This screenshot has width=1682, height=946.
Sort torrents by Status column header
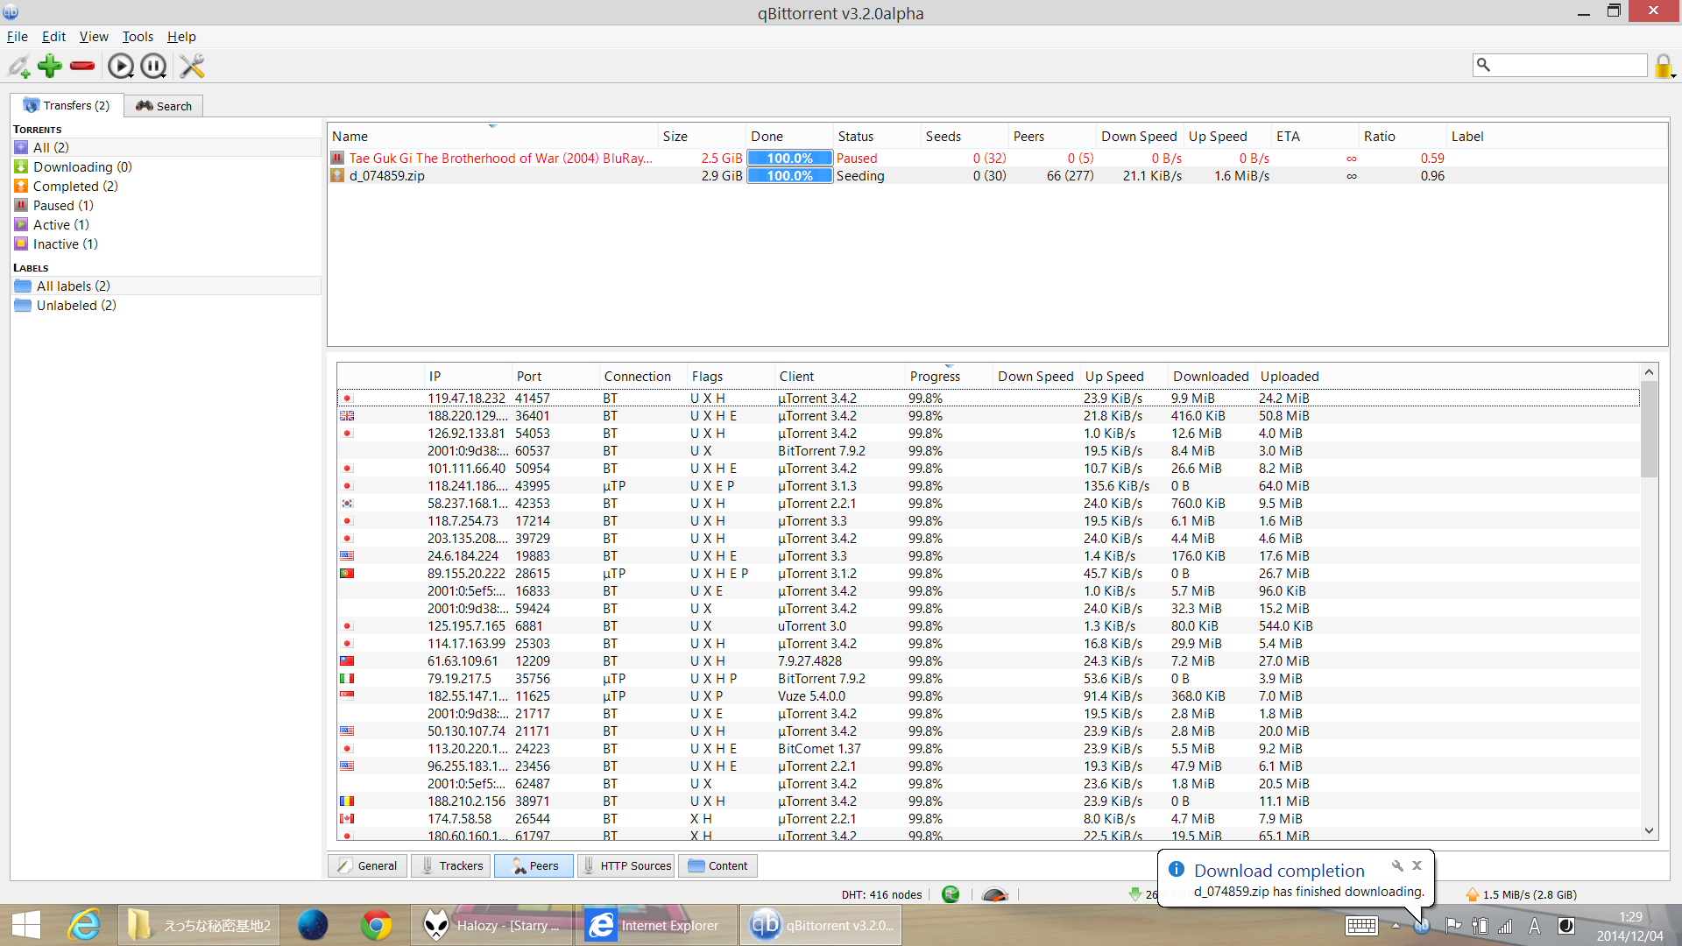click(877, 136)
